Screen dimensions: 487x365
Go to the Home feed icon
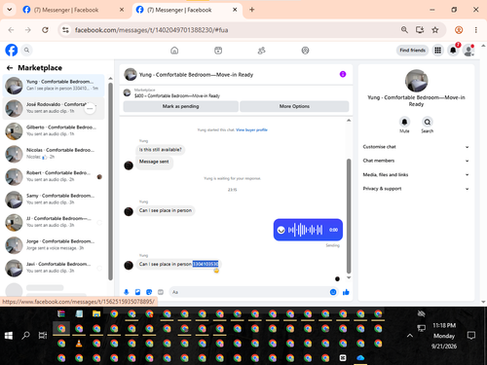[x=174, y=51]
